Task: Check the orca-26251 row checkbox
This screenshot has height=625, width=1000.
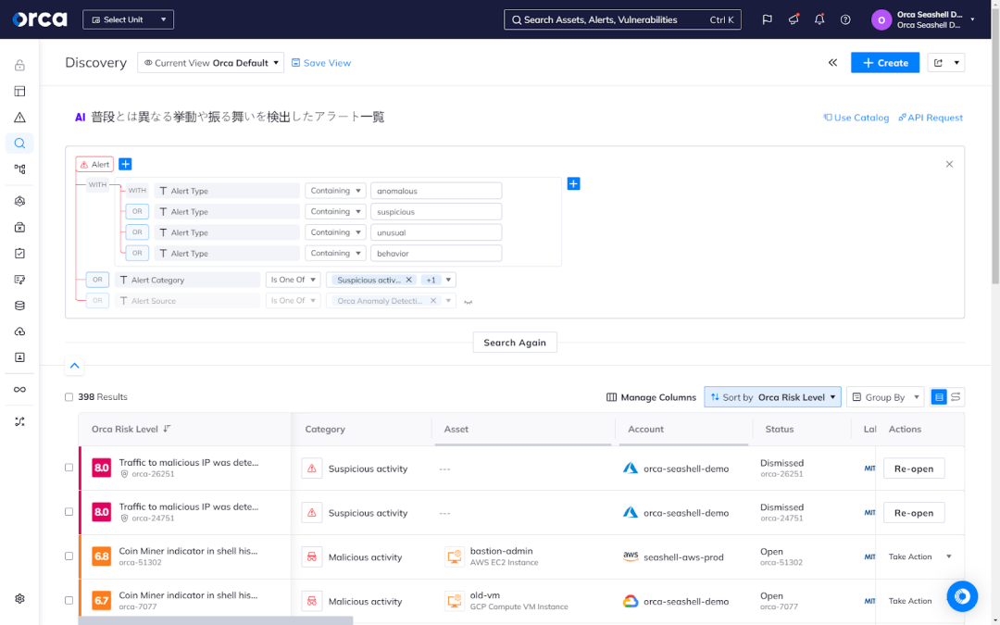Action: pyautogui.click(x=69, y=468)
